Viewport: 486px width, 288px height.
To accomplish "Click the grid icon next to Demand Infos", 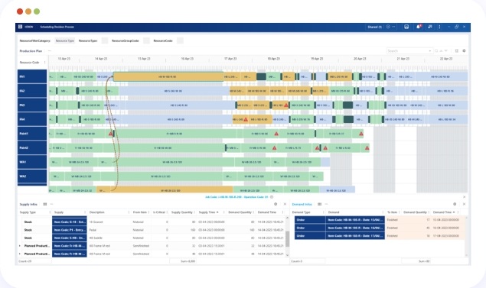I will coord(320,204).
